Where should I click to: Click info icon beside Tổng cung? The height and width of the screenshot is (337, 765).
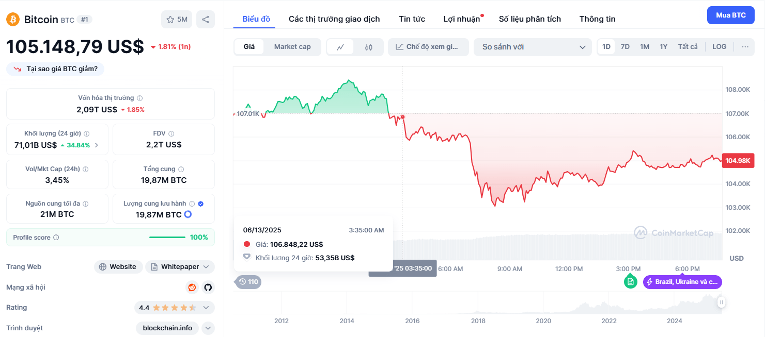pos(181,169)
